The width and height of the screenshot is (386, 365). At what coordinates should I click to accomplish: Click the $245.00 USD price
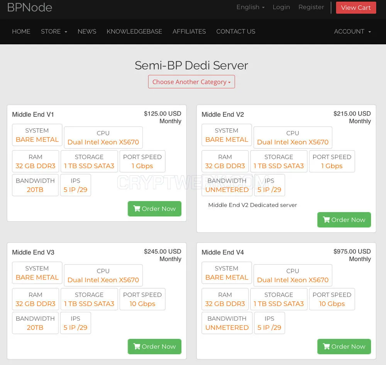pos(163,251)
